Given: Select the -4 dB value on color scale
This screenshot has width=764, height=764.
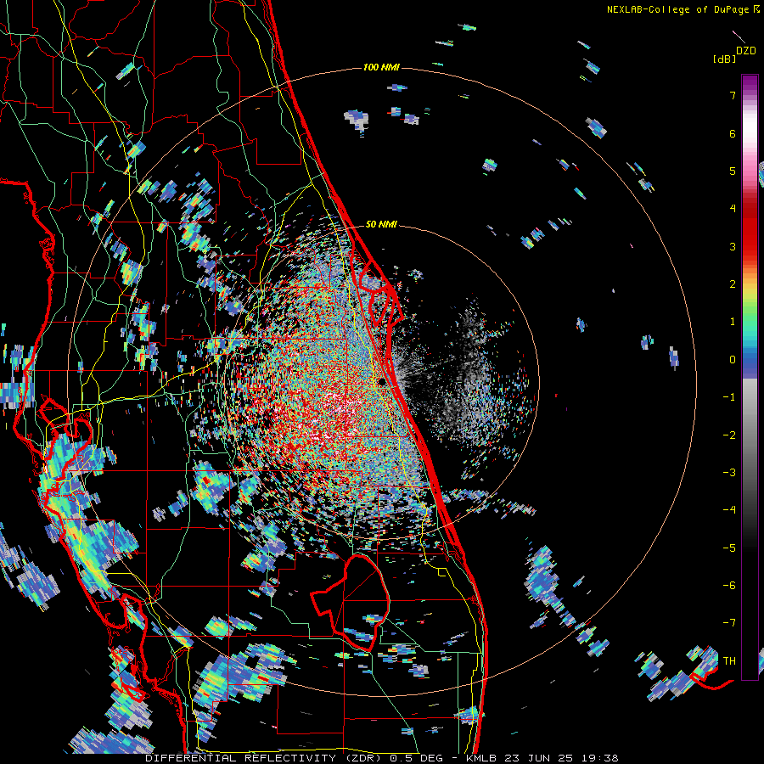Looking at the screenshot, I should 729,510.
